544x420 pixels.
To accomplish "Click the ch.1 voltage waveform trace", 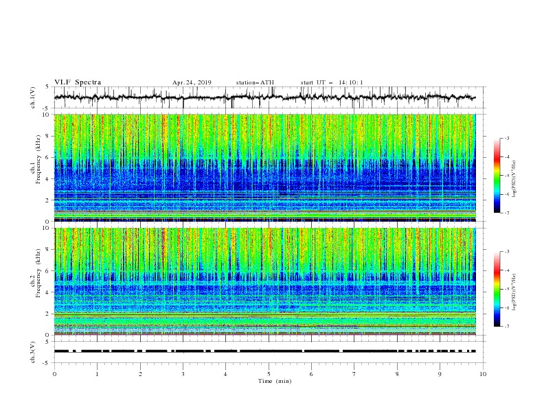I will 264,97.
